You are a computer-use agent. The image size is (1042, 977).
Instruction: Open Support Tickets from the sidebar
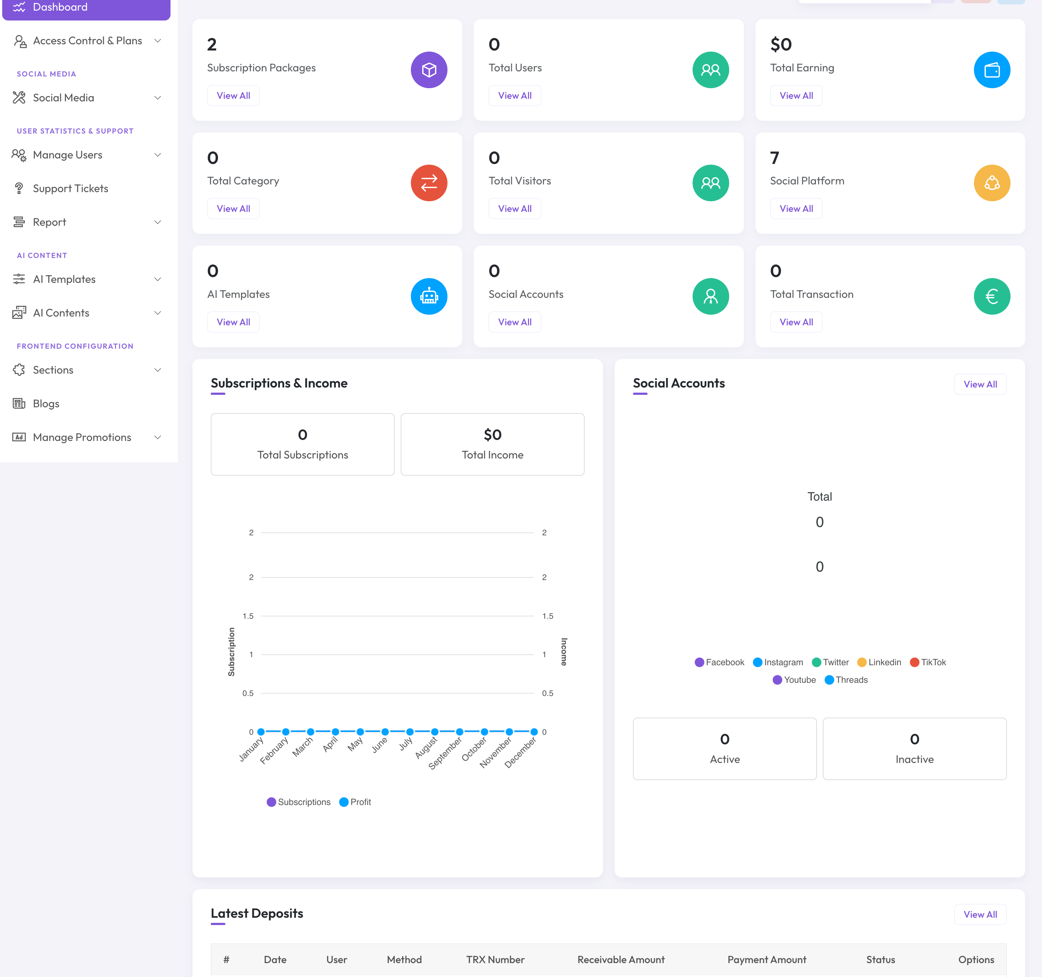coord(70,189)
